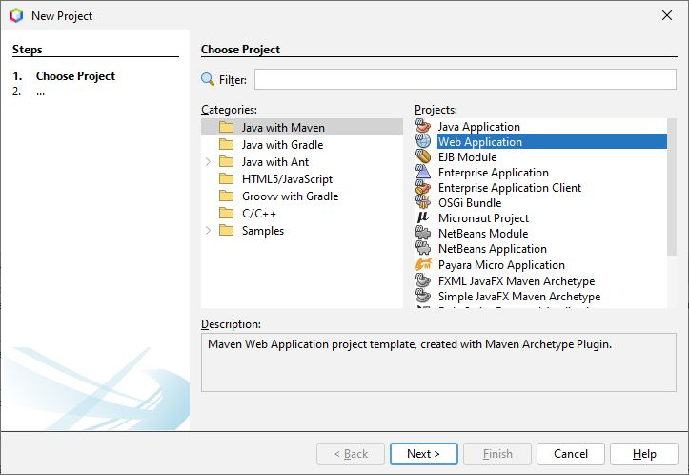This screenshot has height=475, width=689.
Task: Choose the HTML5/JavaScript category
Action: pyautogui.click(x=286, y=179)
